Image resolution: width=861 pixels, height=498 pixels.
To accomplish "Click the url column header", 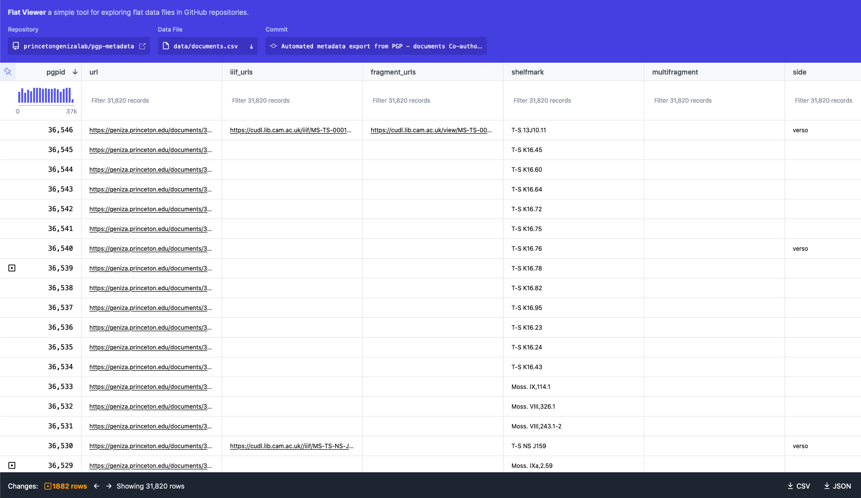I will [x=152, y=72].
